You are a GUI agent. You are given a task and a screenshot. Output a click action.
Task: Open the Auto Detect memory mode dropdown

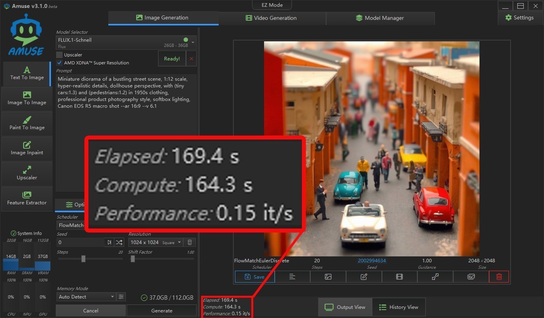coord(86,297)
